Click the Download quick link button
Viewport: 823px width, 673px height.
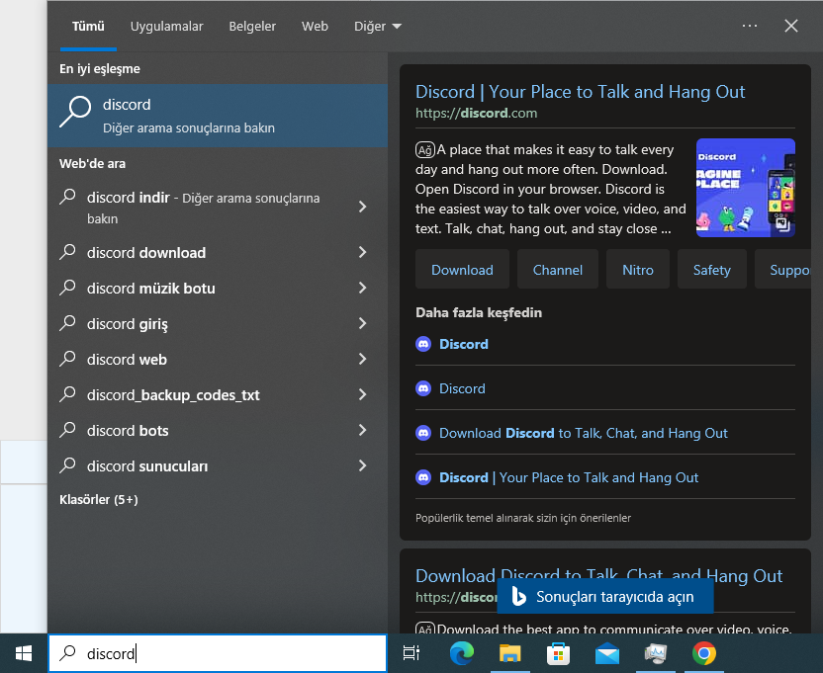pos(462,270)
